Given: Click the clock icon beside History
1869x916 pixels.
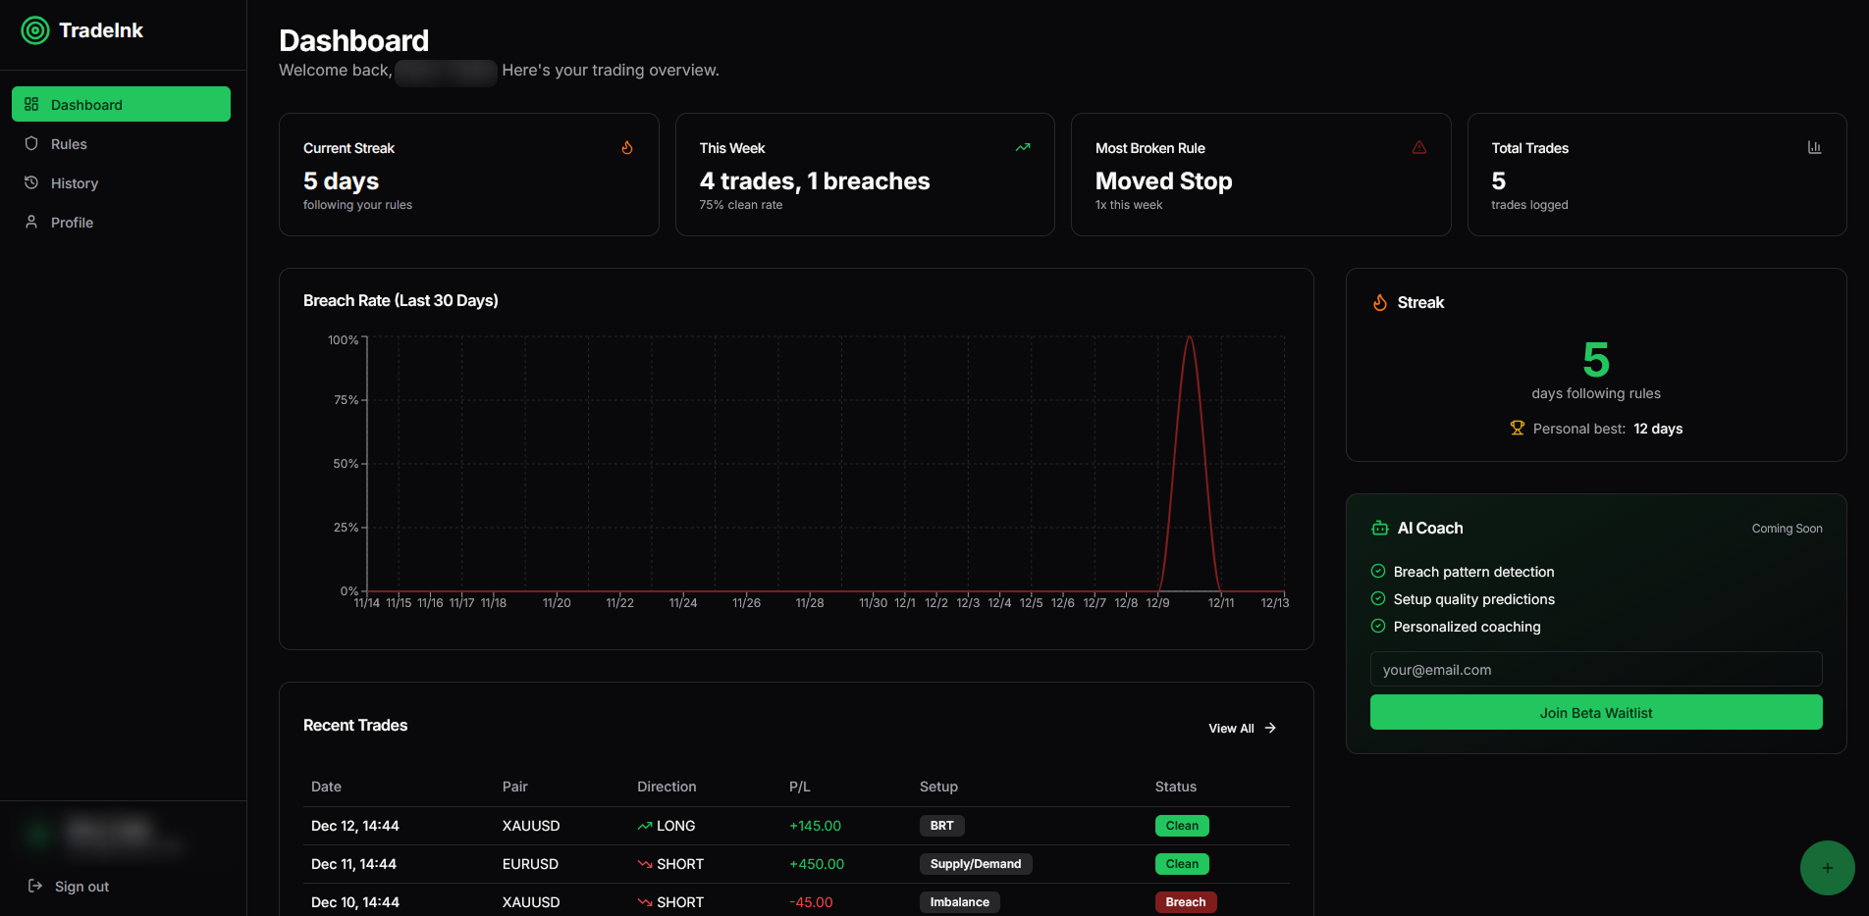Looking at the screenshot, I should point(31,182).
